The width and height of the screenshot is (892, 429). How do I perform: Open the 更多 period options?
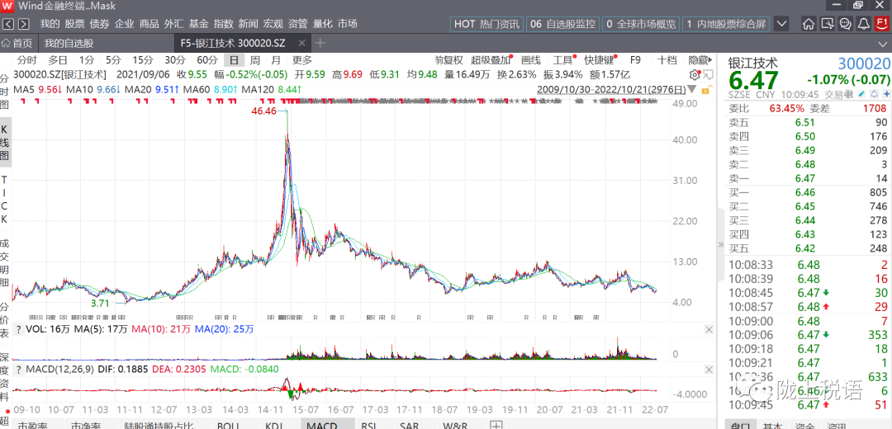coord(302,60)
